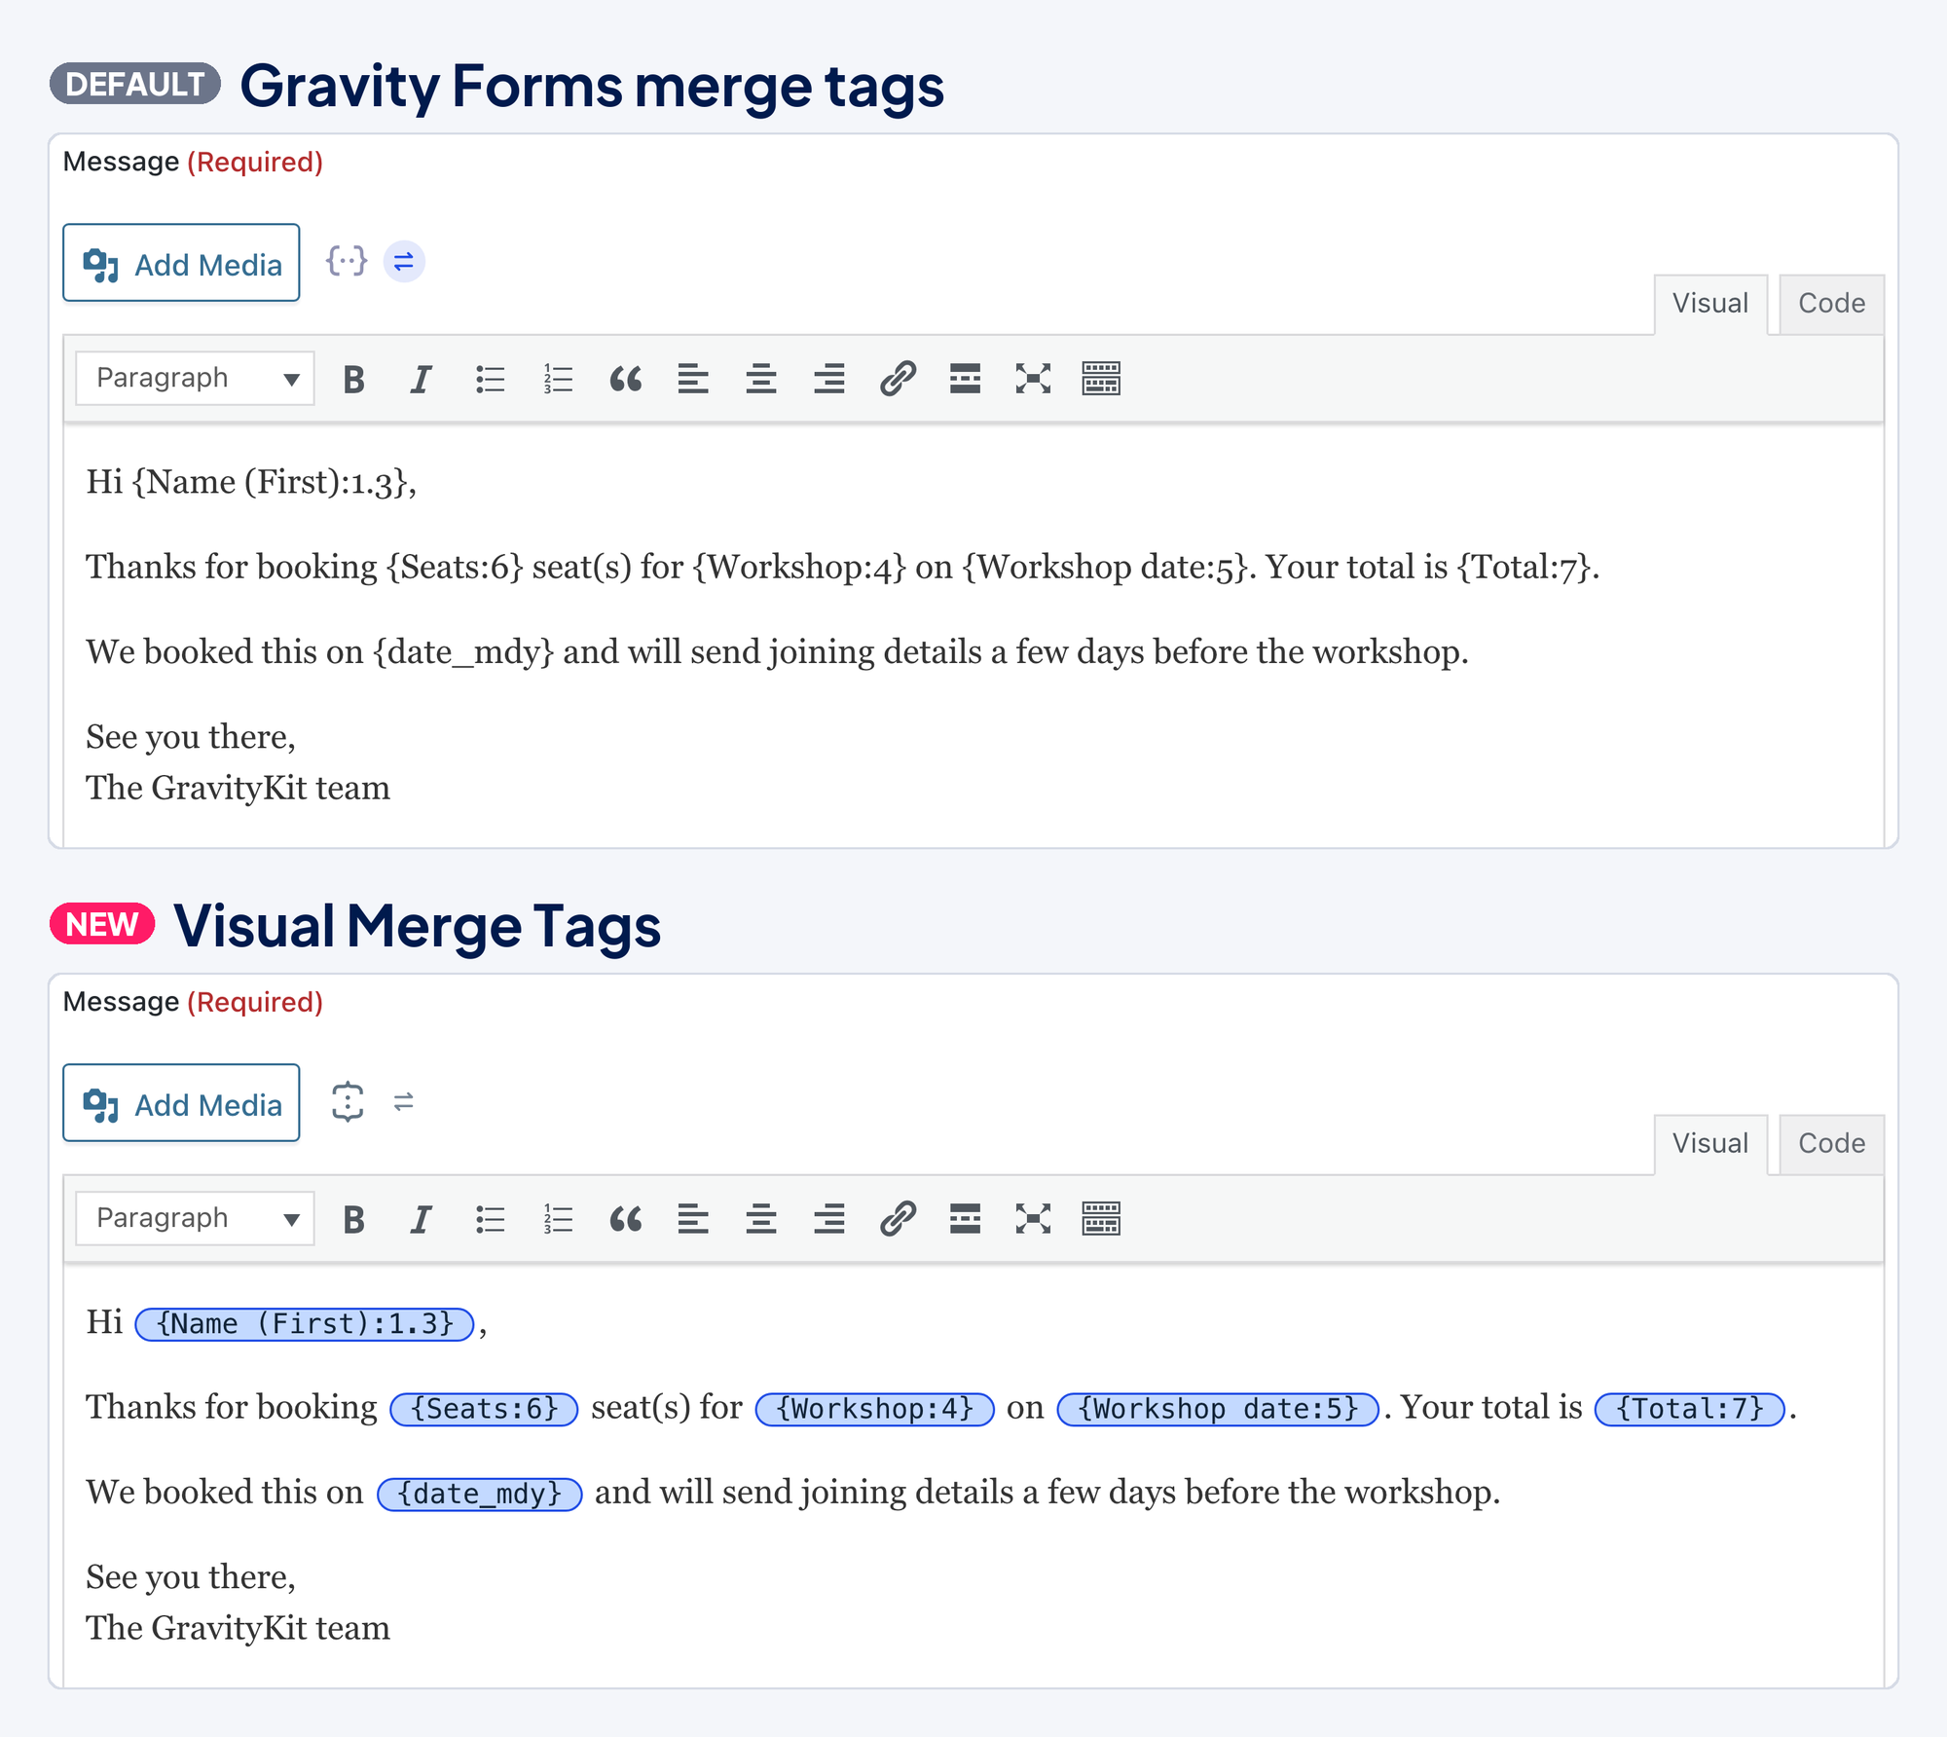Insert bulleted list in top editor
The height and width of the screenshot is (1737, 1947).
click(x=491, y=379)
